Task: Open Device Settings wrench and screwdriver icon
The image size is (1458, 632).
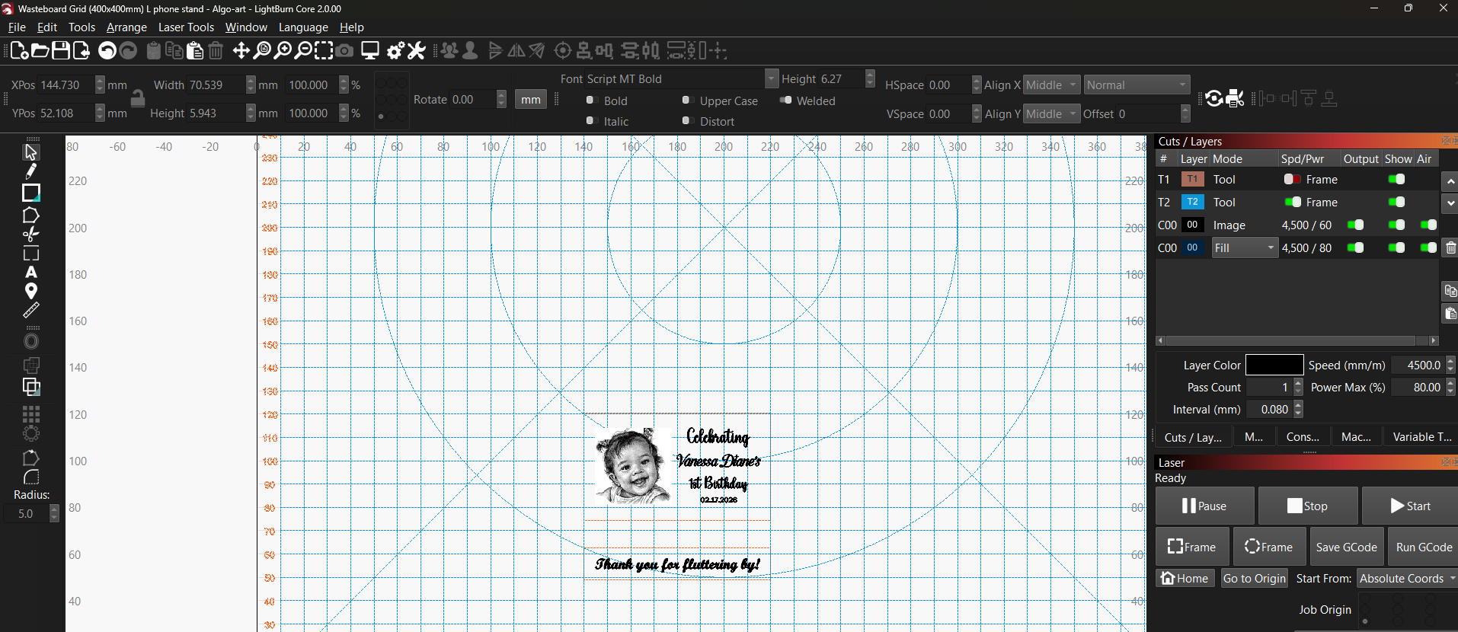Action: coord(416,51)
